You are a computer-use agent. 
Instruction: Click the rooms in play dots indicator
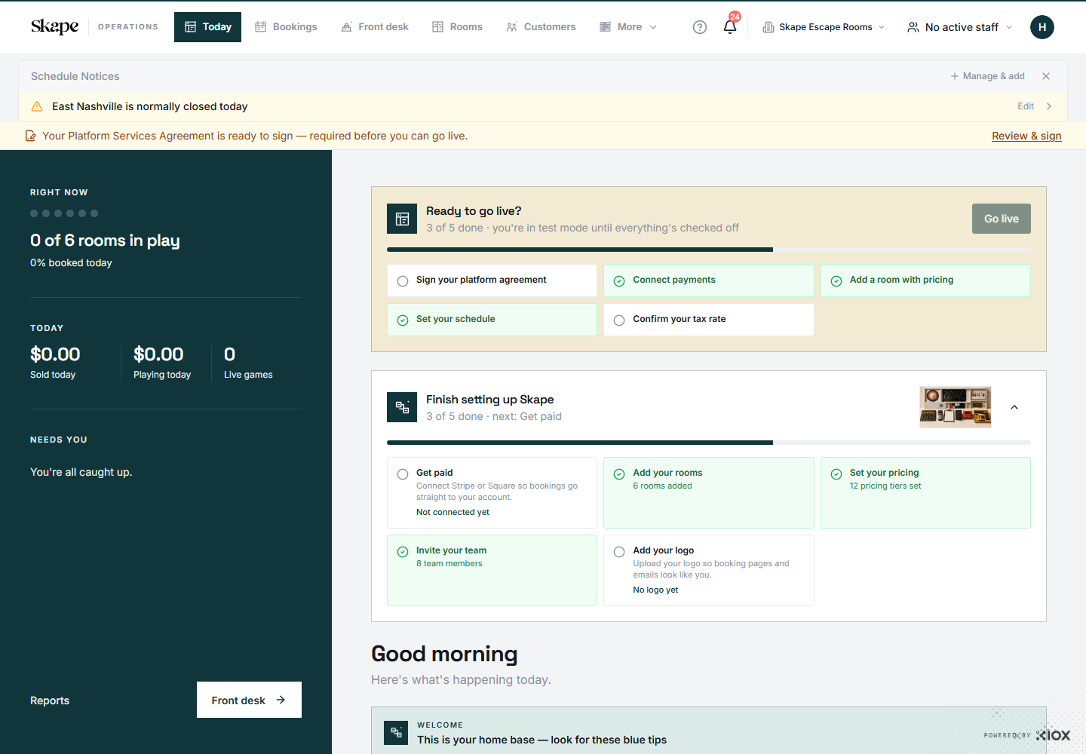coord(64,213)
